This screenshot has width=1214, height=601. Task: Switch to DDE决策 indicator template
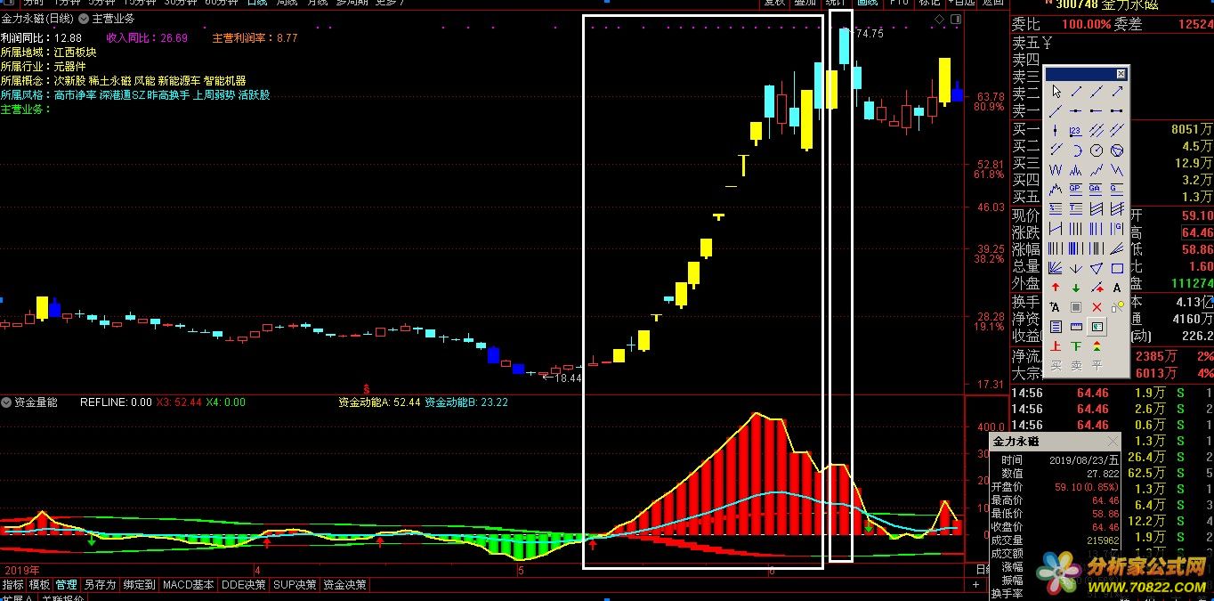click(x=243, y=585)
